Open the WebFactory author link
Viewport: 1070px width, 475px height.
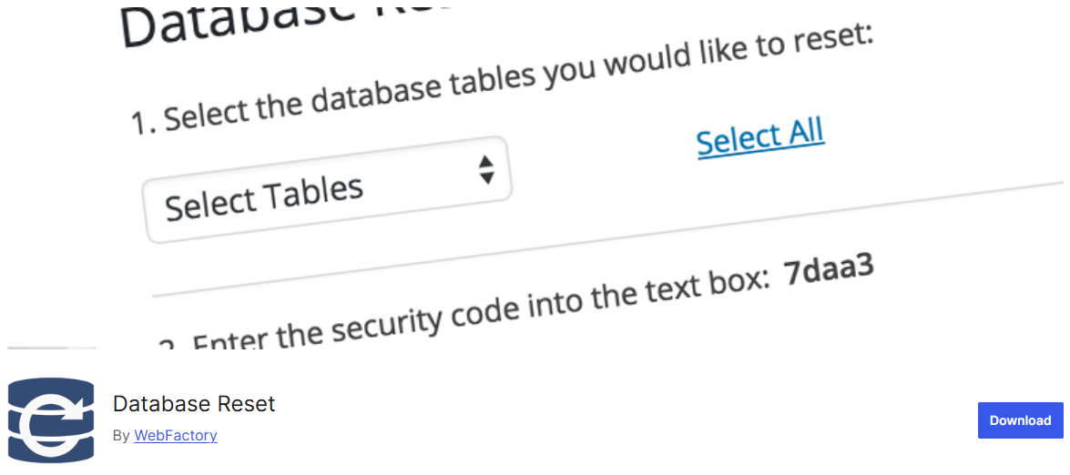(176, 436)
